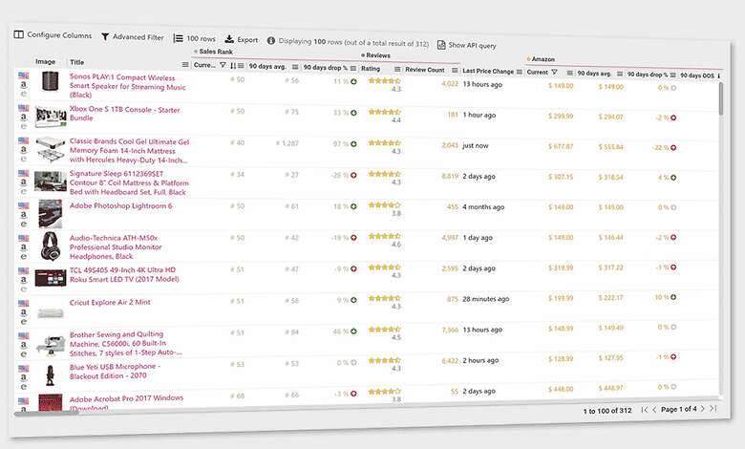The height and width of the screenshot is (449, 745).
Task: Open the Rating column menu
Action: click(x=394, y=69)
